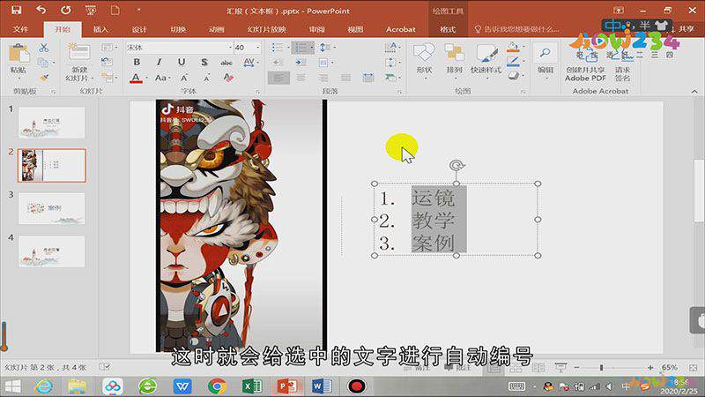
Task: Click the Decrease List Level icon
Action: (x=278, y=63)
